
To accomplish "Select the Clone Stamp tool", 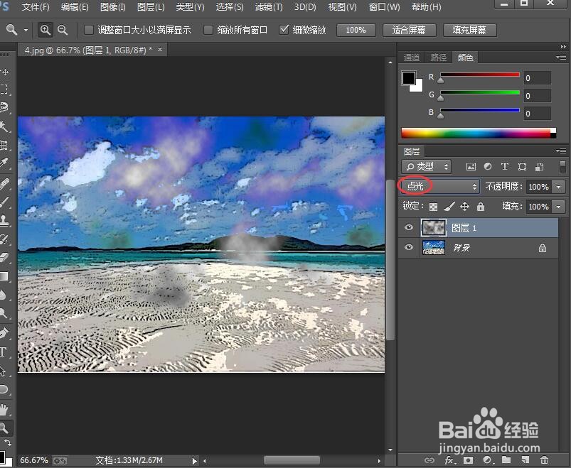I will (4, 220).
